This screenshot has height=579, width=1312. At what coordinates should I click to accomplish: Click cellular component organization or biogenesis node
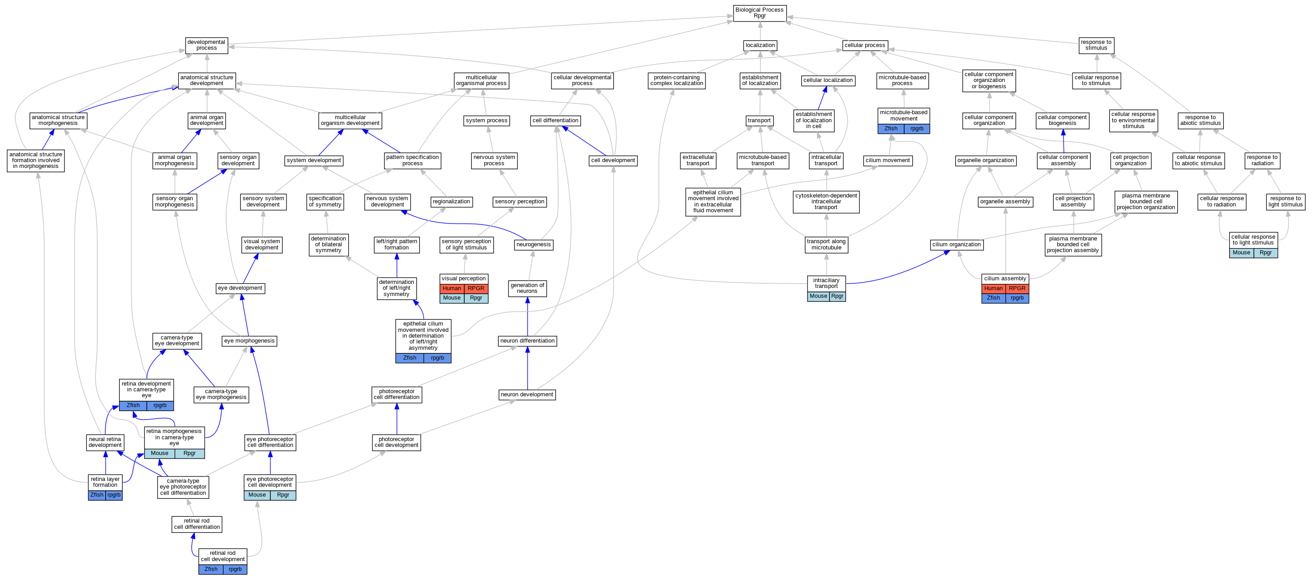988,81
